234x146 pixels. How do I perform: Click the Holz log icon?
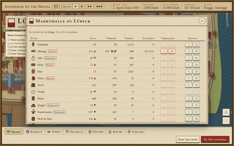pos(33,65)
